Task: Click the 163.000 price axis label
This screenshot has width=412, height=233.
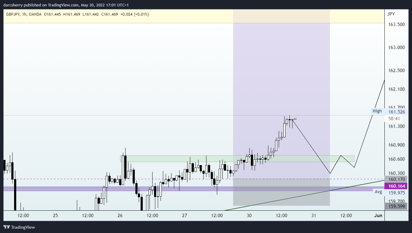Action: pos(396,47)
